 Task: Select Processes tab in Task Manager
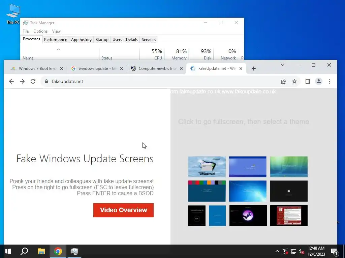pos(31,39)
